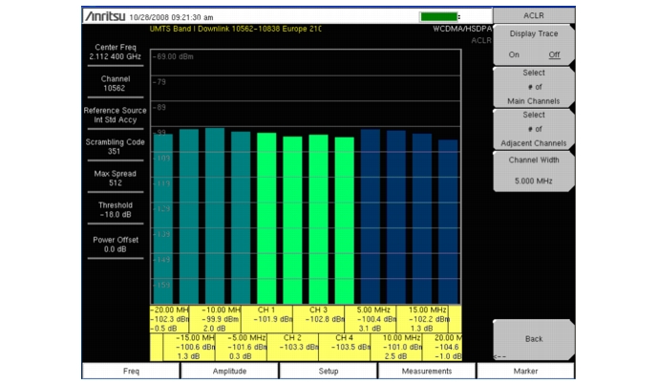Select the Center Freq 2.112 400 GHz field
658x384 pixels.
[116, 53]
